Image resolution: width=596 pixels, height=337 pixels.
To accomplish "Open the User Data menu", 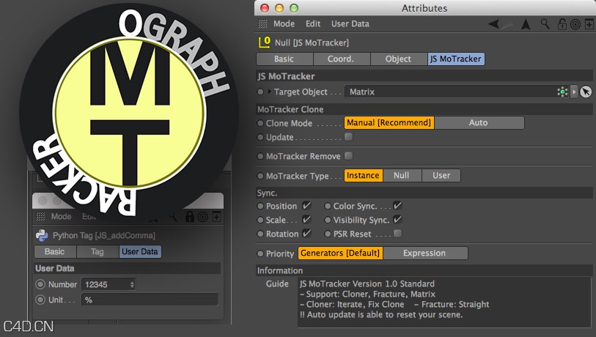I will (350, 24).
